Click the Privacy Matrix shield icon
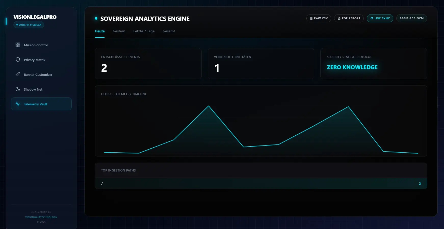The height and width of the screenshot is (229, 444). (18, 60)
